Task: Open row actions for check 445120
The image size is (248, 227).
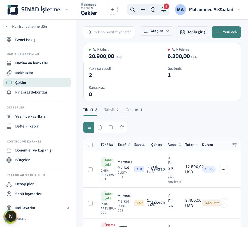Action: (224, 203)
